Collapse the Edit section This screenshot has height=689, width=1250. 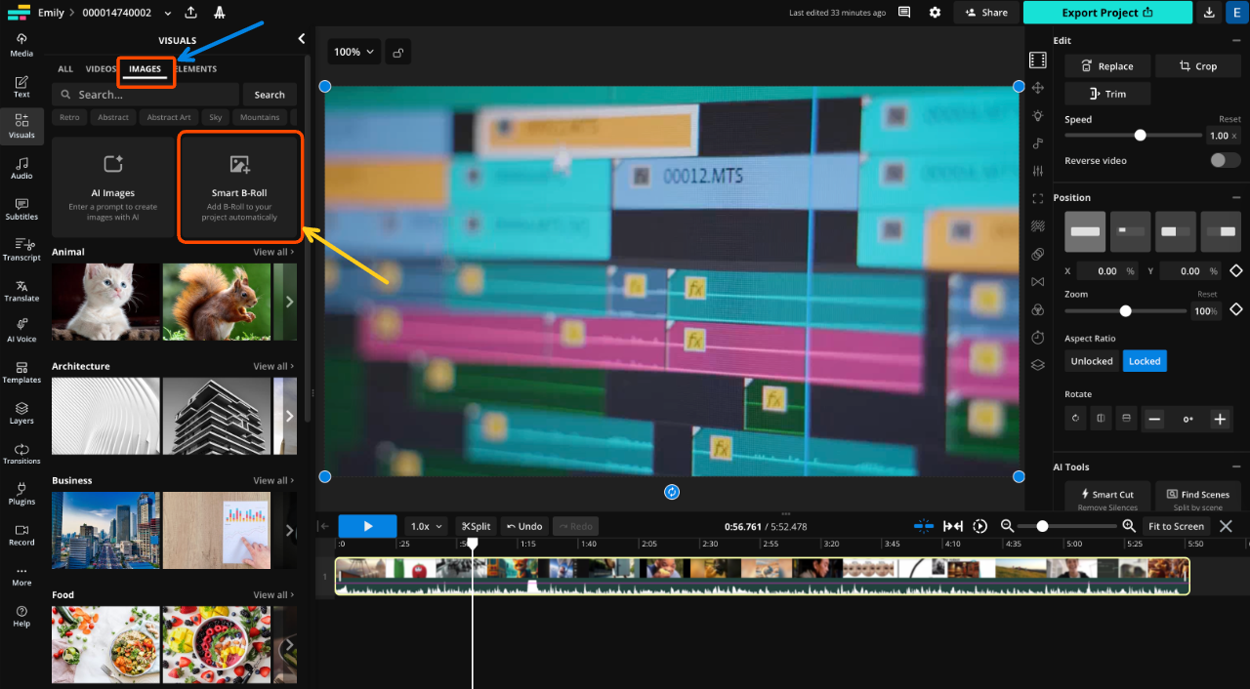point(1234,40)
